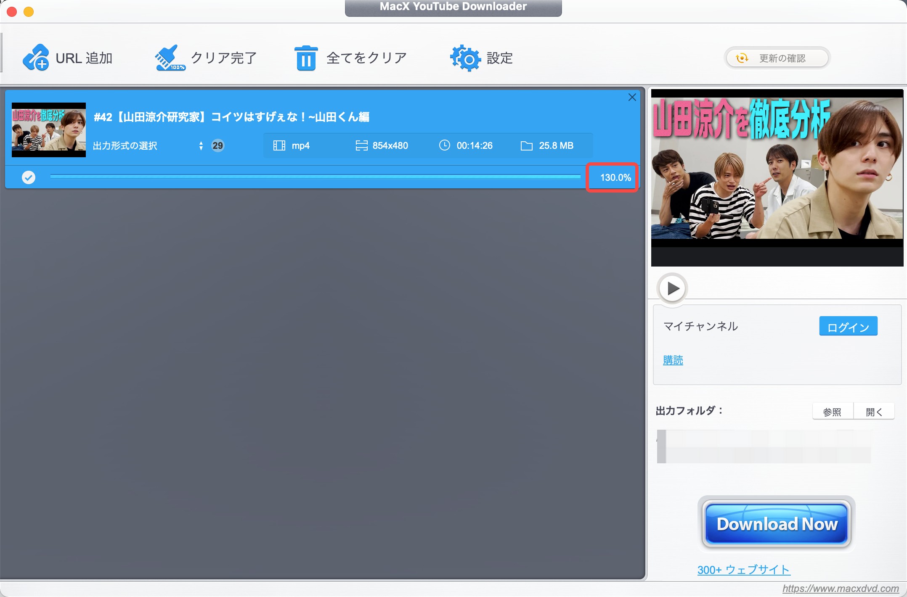Click the 29 format count badge
The image size is (907, 597).
pos(217,145)
